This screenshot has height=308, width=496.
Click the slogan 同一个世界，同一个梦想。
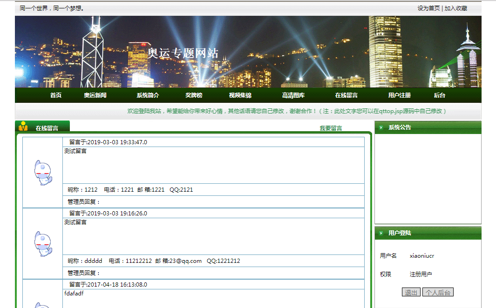point(52,8)
